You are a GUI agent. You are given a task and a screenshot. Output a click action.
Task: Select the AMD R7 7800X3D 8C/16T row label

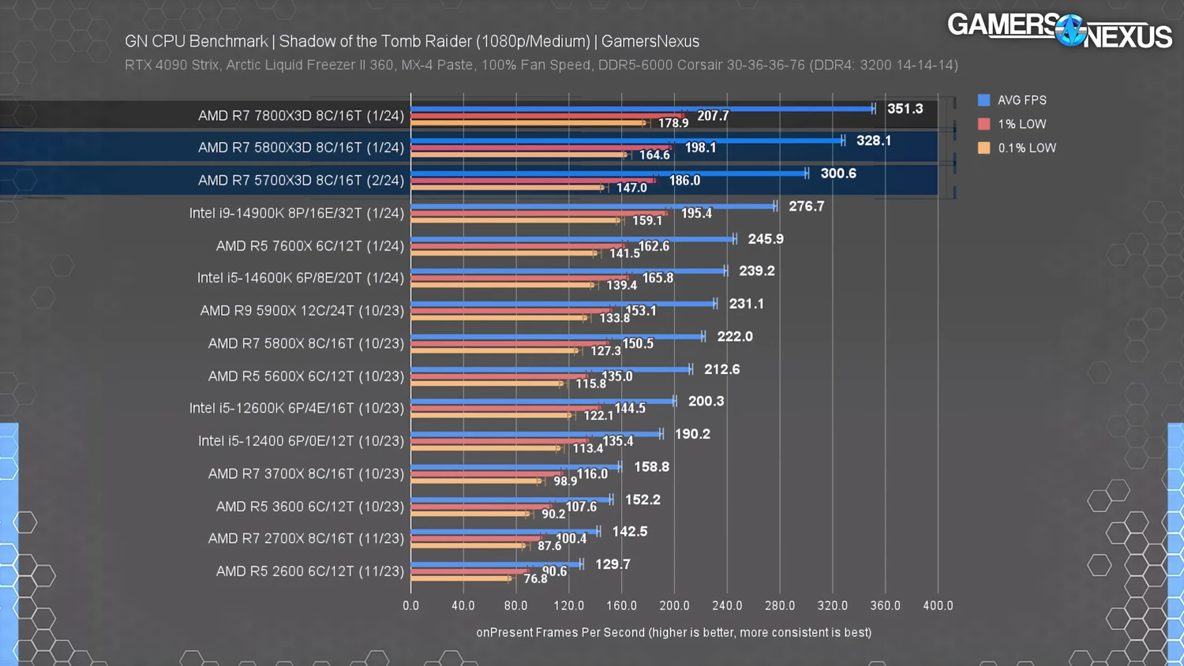(x=301, y=115)
